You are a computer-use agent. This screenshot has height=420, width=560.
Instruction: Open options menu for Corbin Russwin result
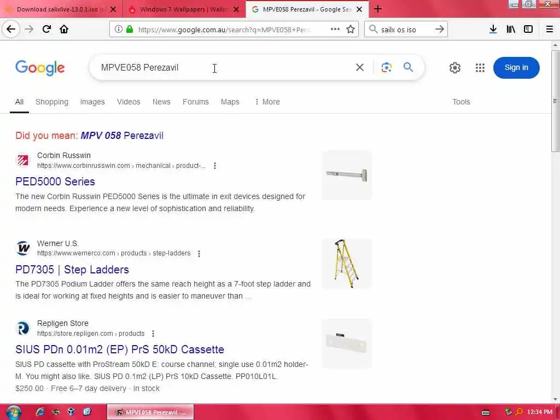click(214, 166)
